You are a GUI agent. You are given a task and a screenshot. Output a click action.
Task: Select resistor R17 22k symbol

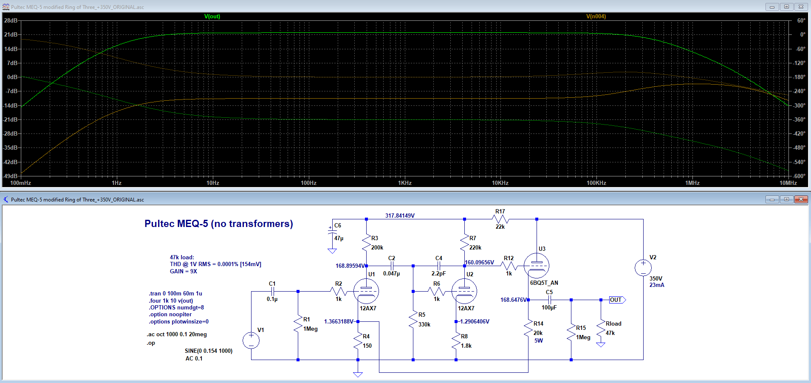coord(500,219)
